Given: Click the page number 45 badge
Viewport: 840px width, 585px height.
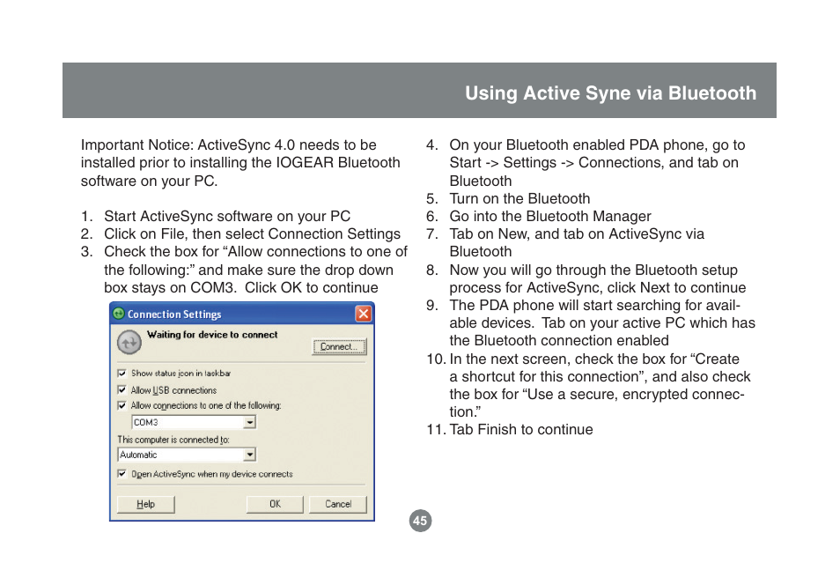Looking at the screenshot, I should pos(419,521).
